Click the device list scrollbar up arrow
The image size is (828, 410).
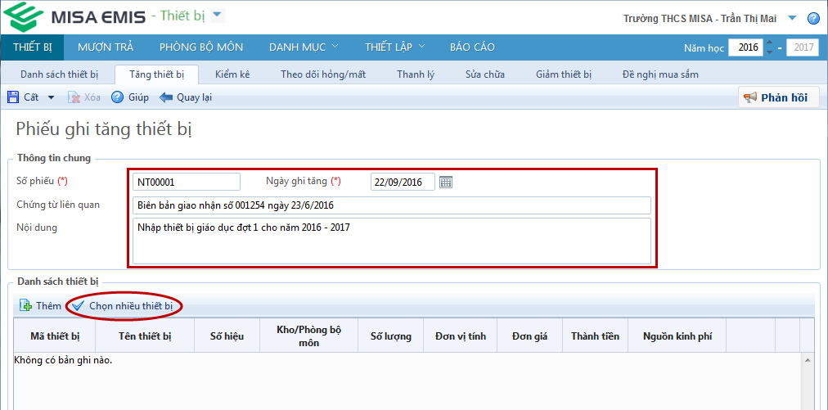808,359
